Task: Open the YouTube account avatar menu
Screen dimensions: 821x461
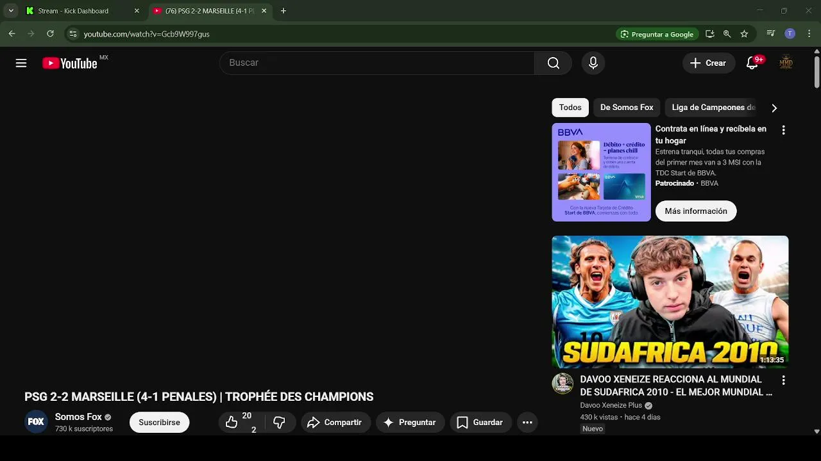Action: [786, 63]
